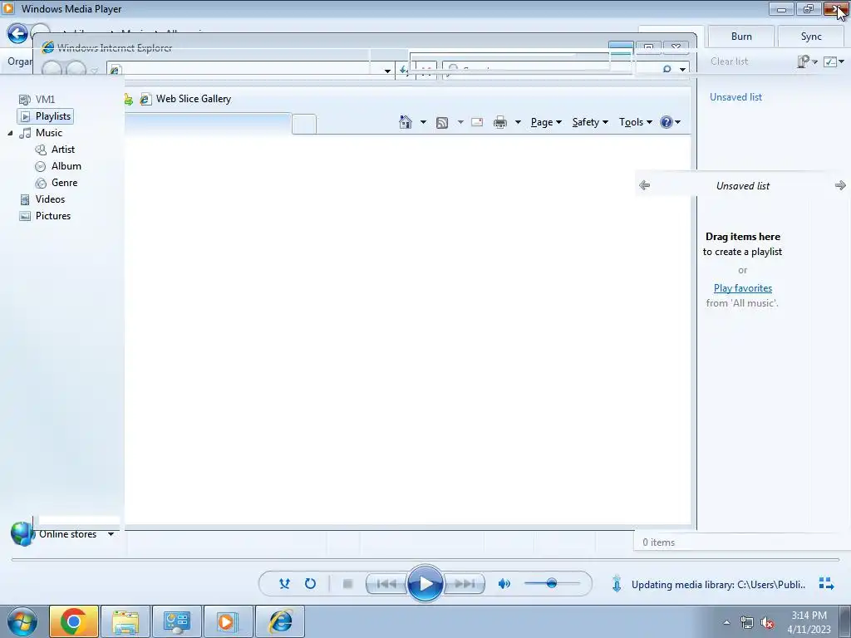Viewport: 851px width, 638px height.
Task: Show hidden tray icons arrow
Action: (726, 622)
